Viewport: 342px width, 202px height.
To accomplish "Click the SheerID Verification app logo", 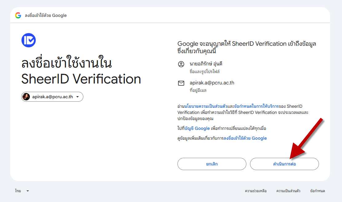I will (x=29, y=40).
